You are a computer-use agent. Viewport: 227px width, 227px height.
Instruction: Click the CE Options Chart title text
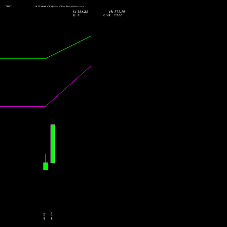pyautogui.click(x=59, y=6)
